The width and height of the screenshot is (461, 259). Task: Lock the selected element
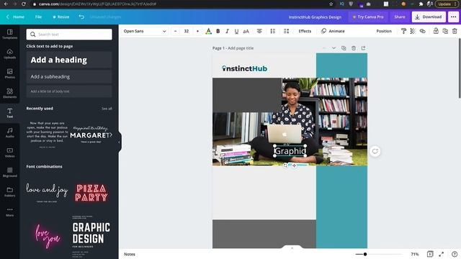click(x=436, y=31)
